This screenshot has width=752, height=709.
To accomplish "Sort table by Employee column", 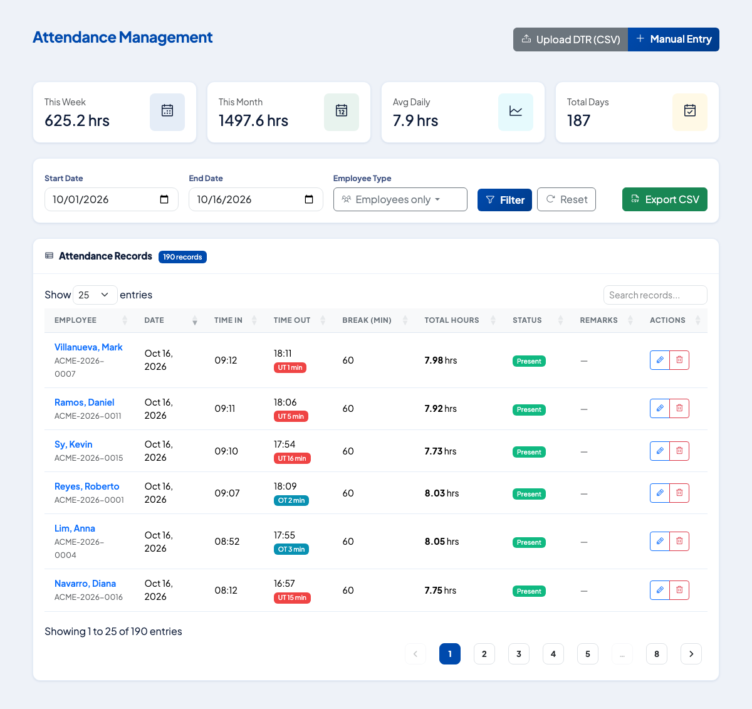I will tap(90, 320).
